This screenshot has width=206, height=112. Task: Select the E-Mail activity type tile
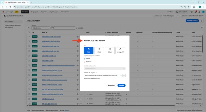(x=110, y=51)
